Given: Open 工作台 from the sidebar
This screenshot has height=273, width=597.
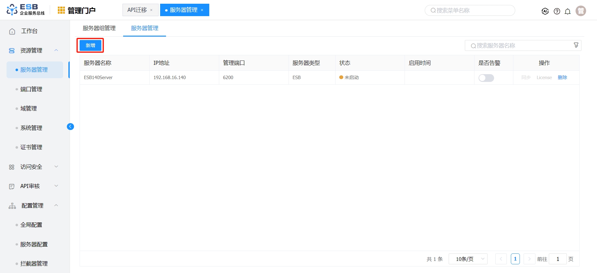Looking at the screenshot, I should click(29, 31).
